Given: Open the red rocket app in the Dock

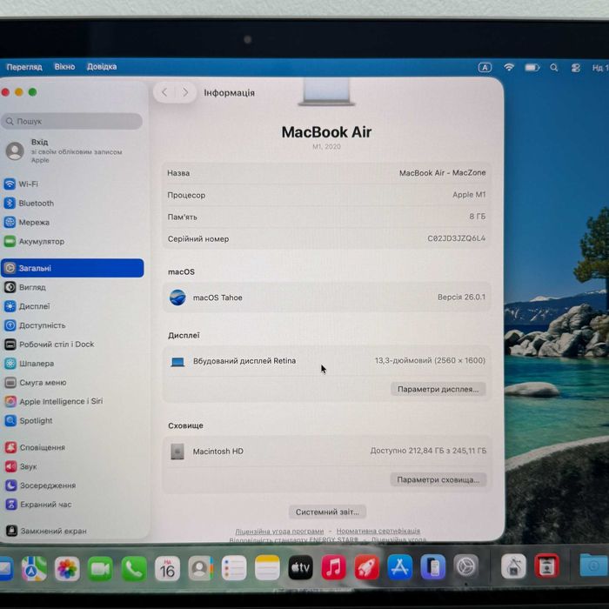Looking at the screenshot, I should tap(366, 568).
